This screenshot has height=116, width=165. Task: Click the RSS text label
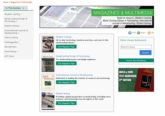[153, 33]
